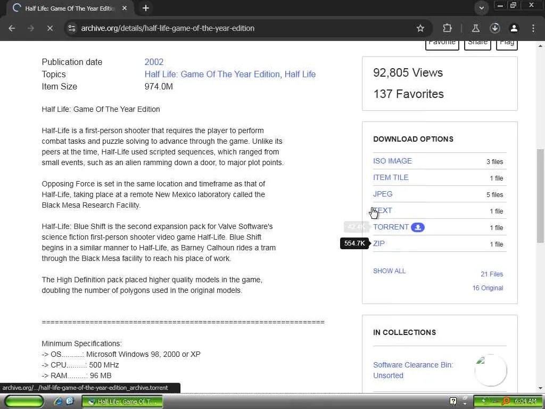The width and height of the screenshot is (545, 409).
Task: Open Chrome three-dot menu
Action: tap(533, 28)
